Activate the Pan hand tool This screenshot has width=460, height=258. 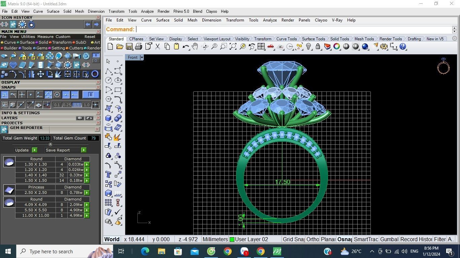[x=195, y=47]
